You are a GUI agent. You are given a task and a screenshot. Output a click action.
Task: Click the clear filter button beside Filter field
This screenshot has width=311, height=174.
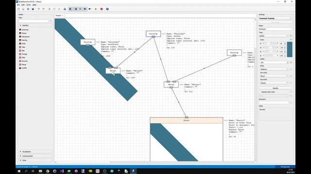(51, 21)
